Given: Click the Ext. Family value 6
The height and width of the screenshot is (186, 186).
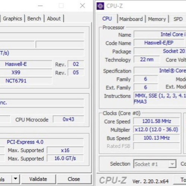Looking at the screenshot, I should 146,87.
